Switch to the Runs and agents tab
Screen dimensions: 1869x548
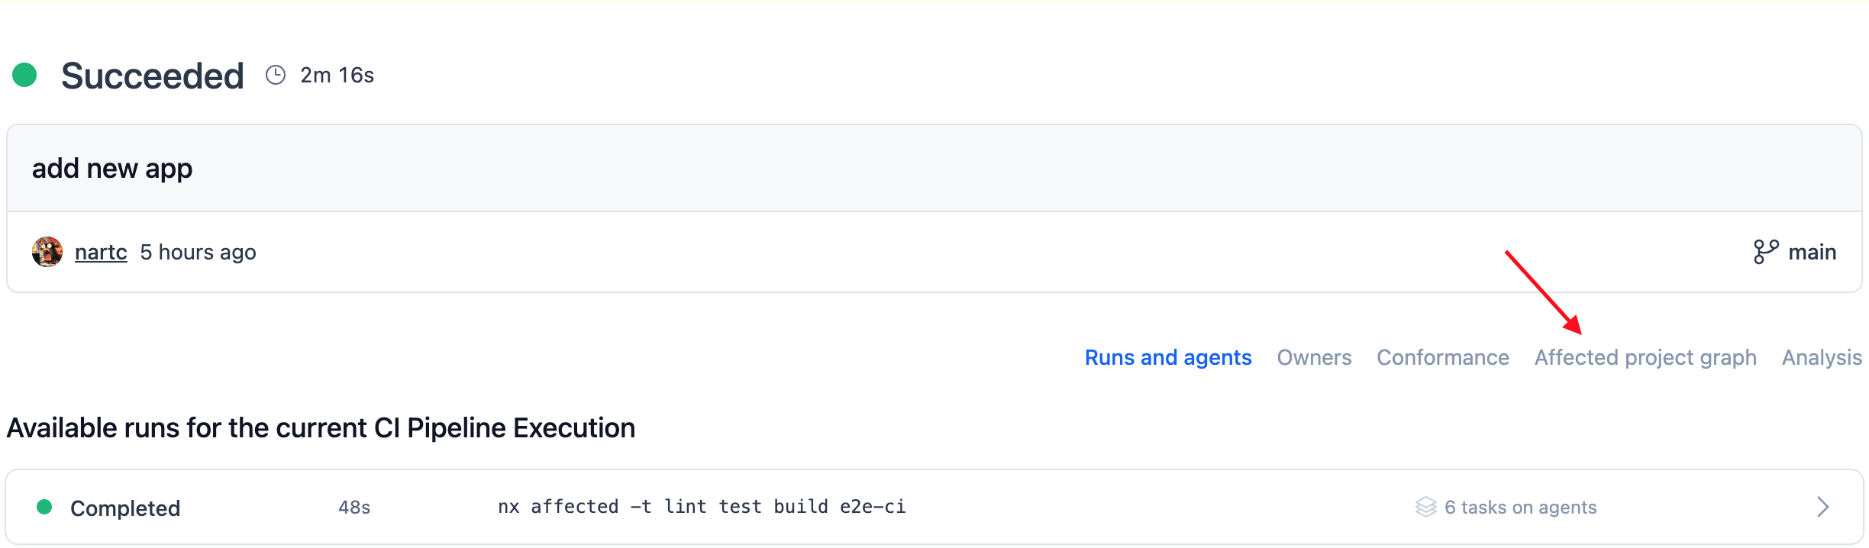1168,357
